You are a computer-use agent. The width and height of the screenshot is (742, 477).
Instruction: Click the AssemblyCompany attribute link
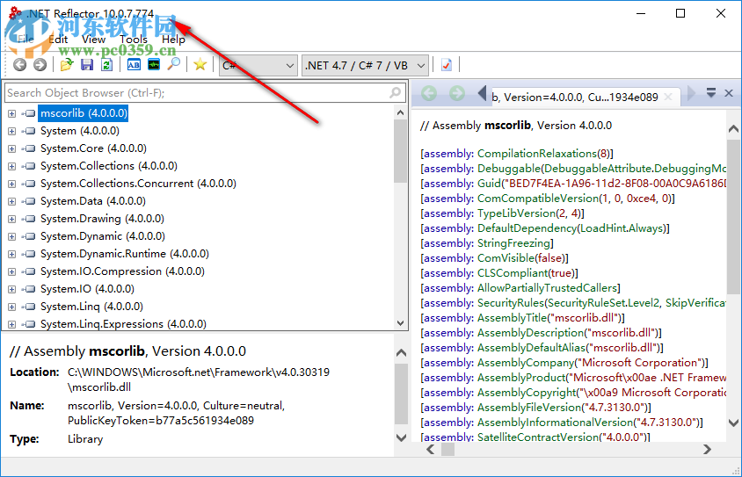tap(525, 363)
